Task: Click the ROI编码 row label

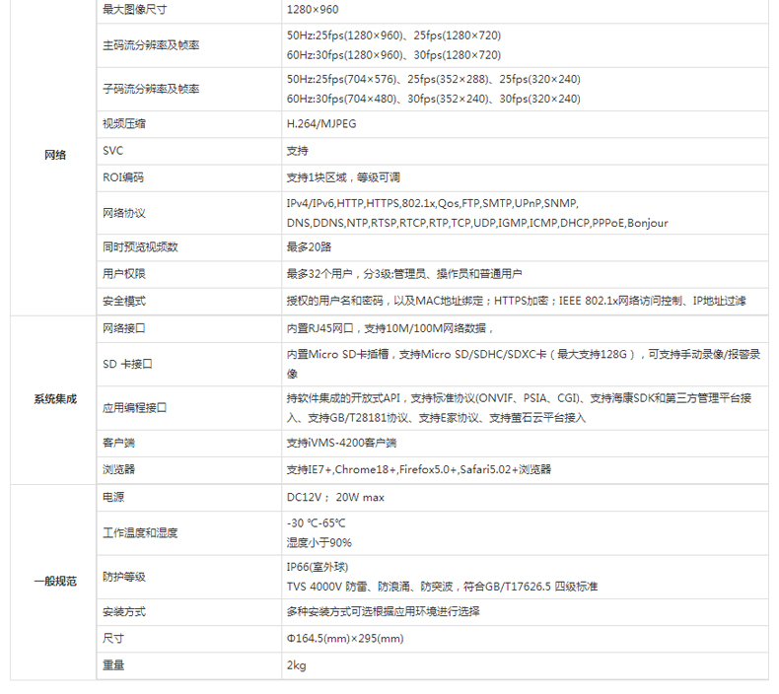Action: (x=123, y=177)
